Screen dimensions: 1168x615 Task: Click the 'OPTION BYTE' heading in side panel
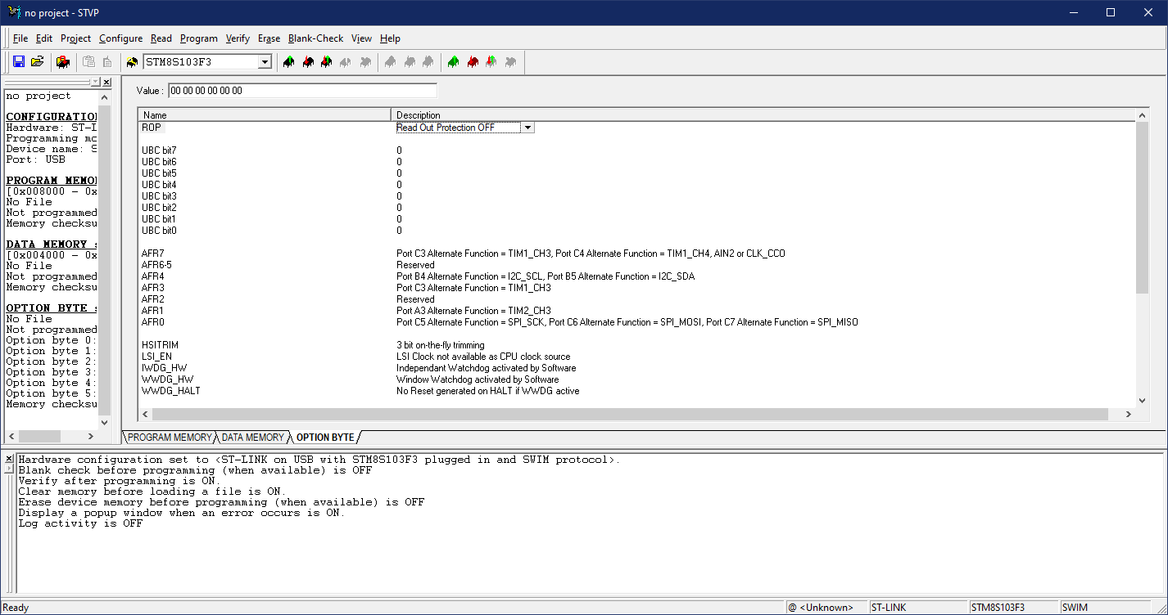(x=51, y=308)
